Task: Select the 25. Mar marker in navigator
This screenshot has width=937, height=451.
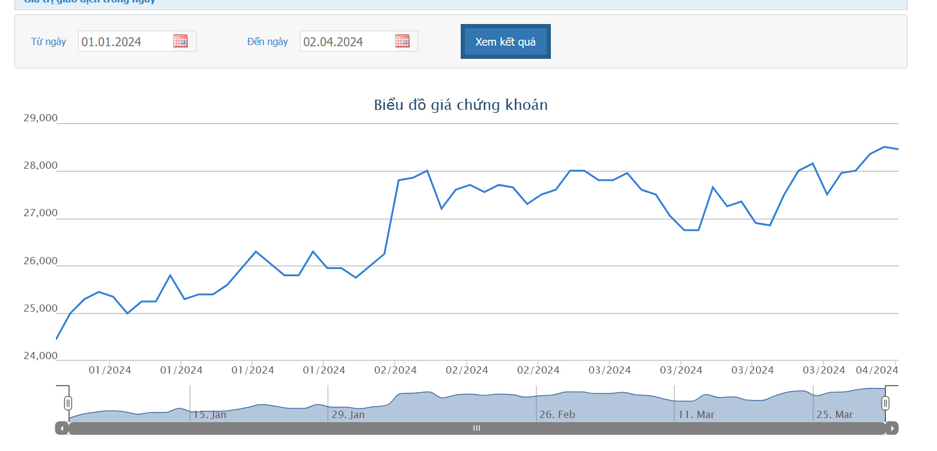Action: click(x=834, y=414)
